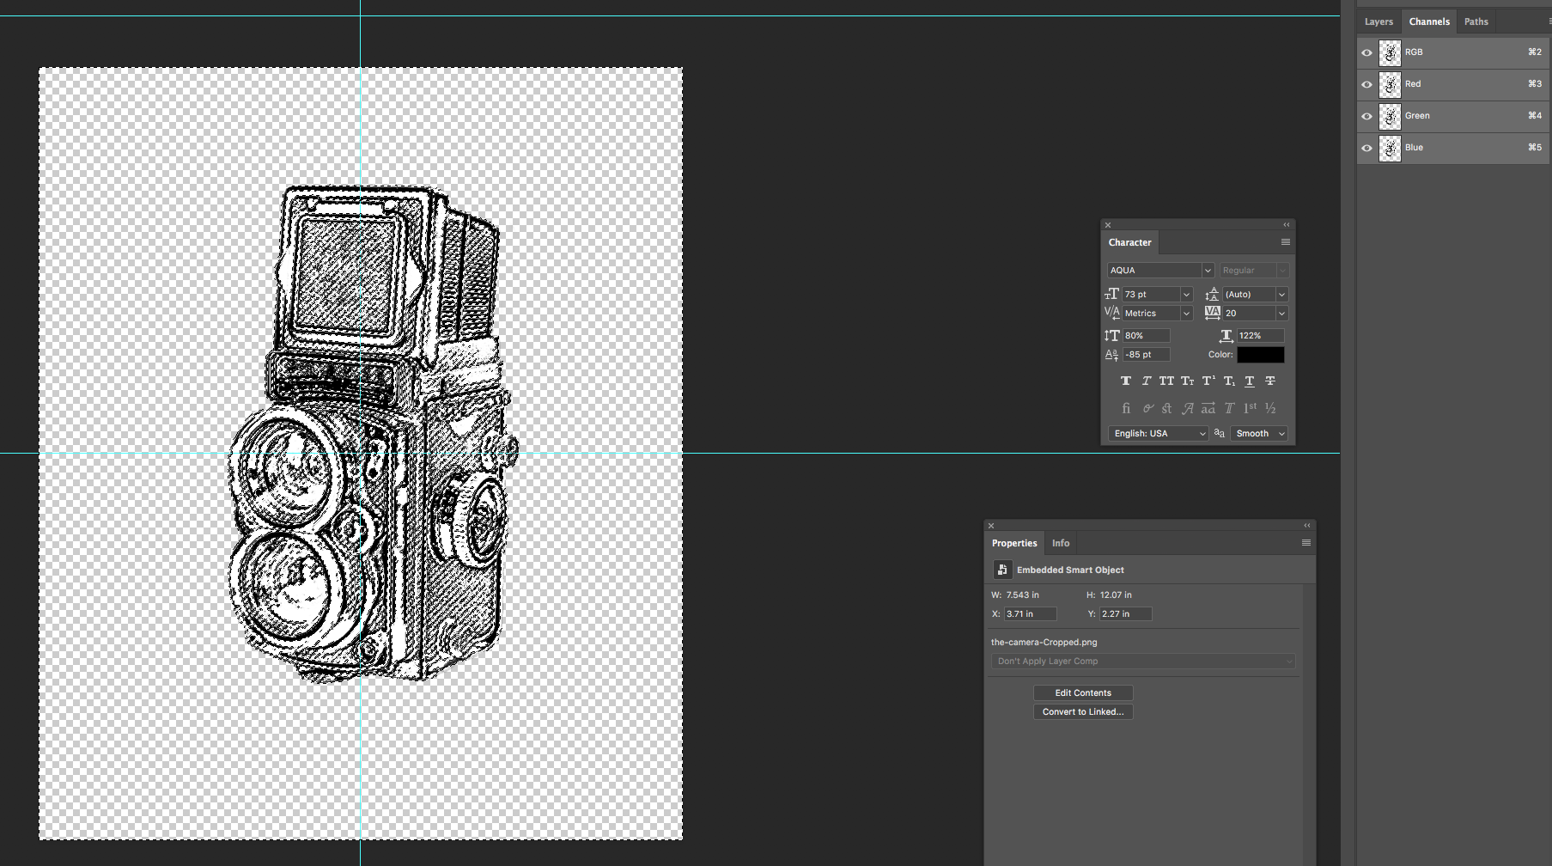Hide the Blue channel
1552x866 pixels.
click(1366, 148)
